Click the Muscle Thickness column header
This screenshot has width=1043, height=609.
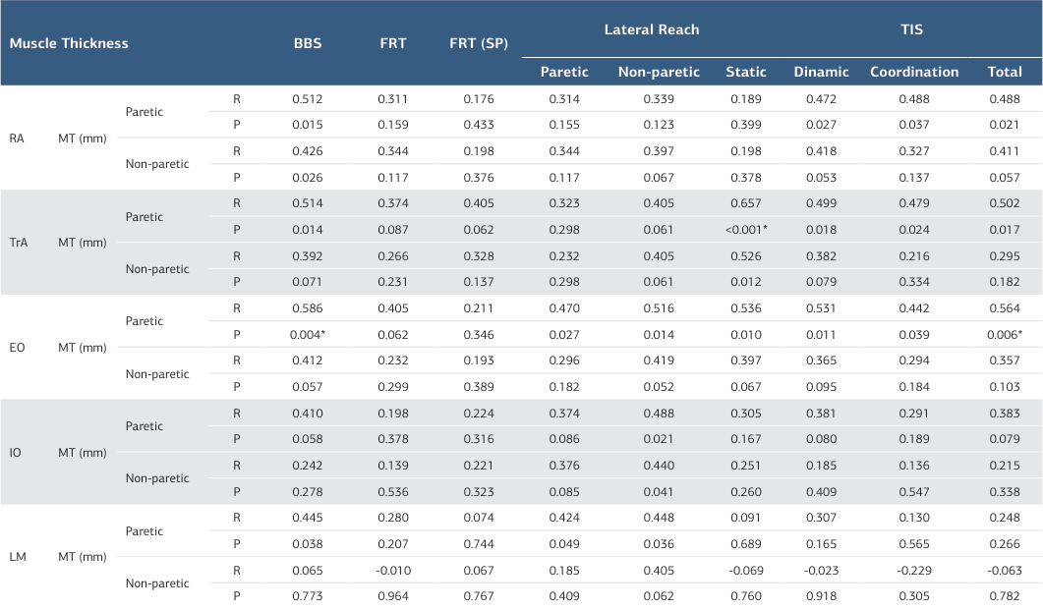click(x=69, y=44)
